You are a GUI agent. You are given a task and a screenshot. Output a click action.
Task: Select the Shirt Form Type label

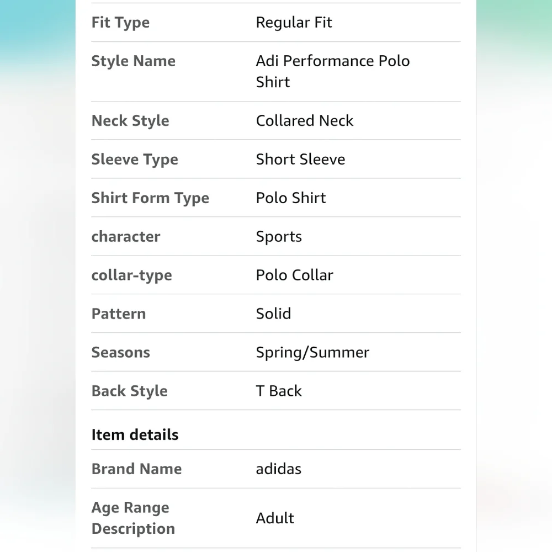[150, 198]
